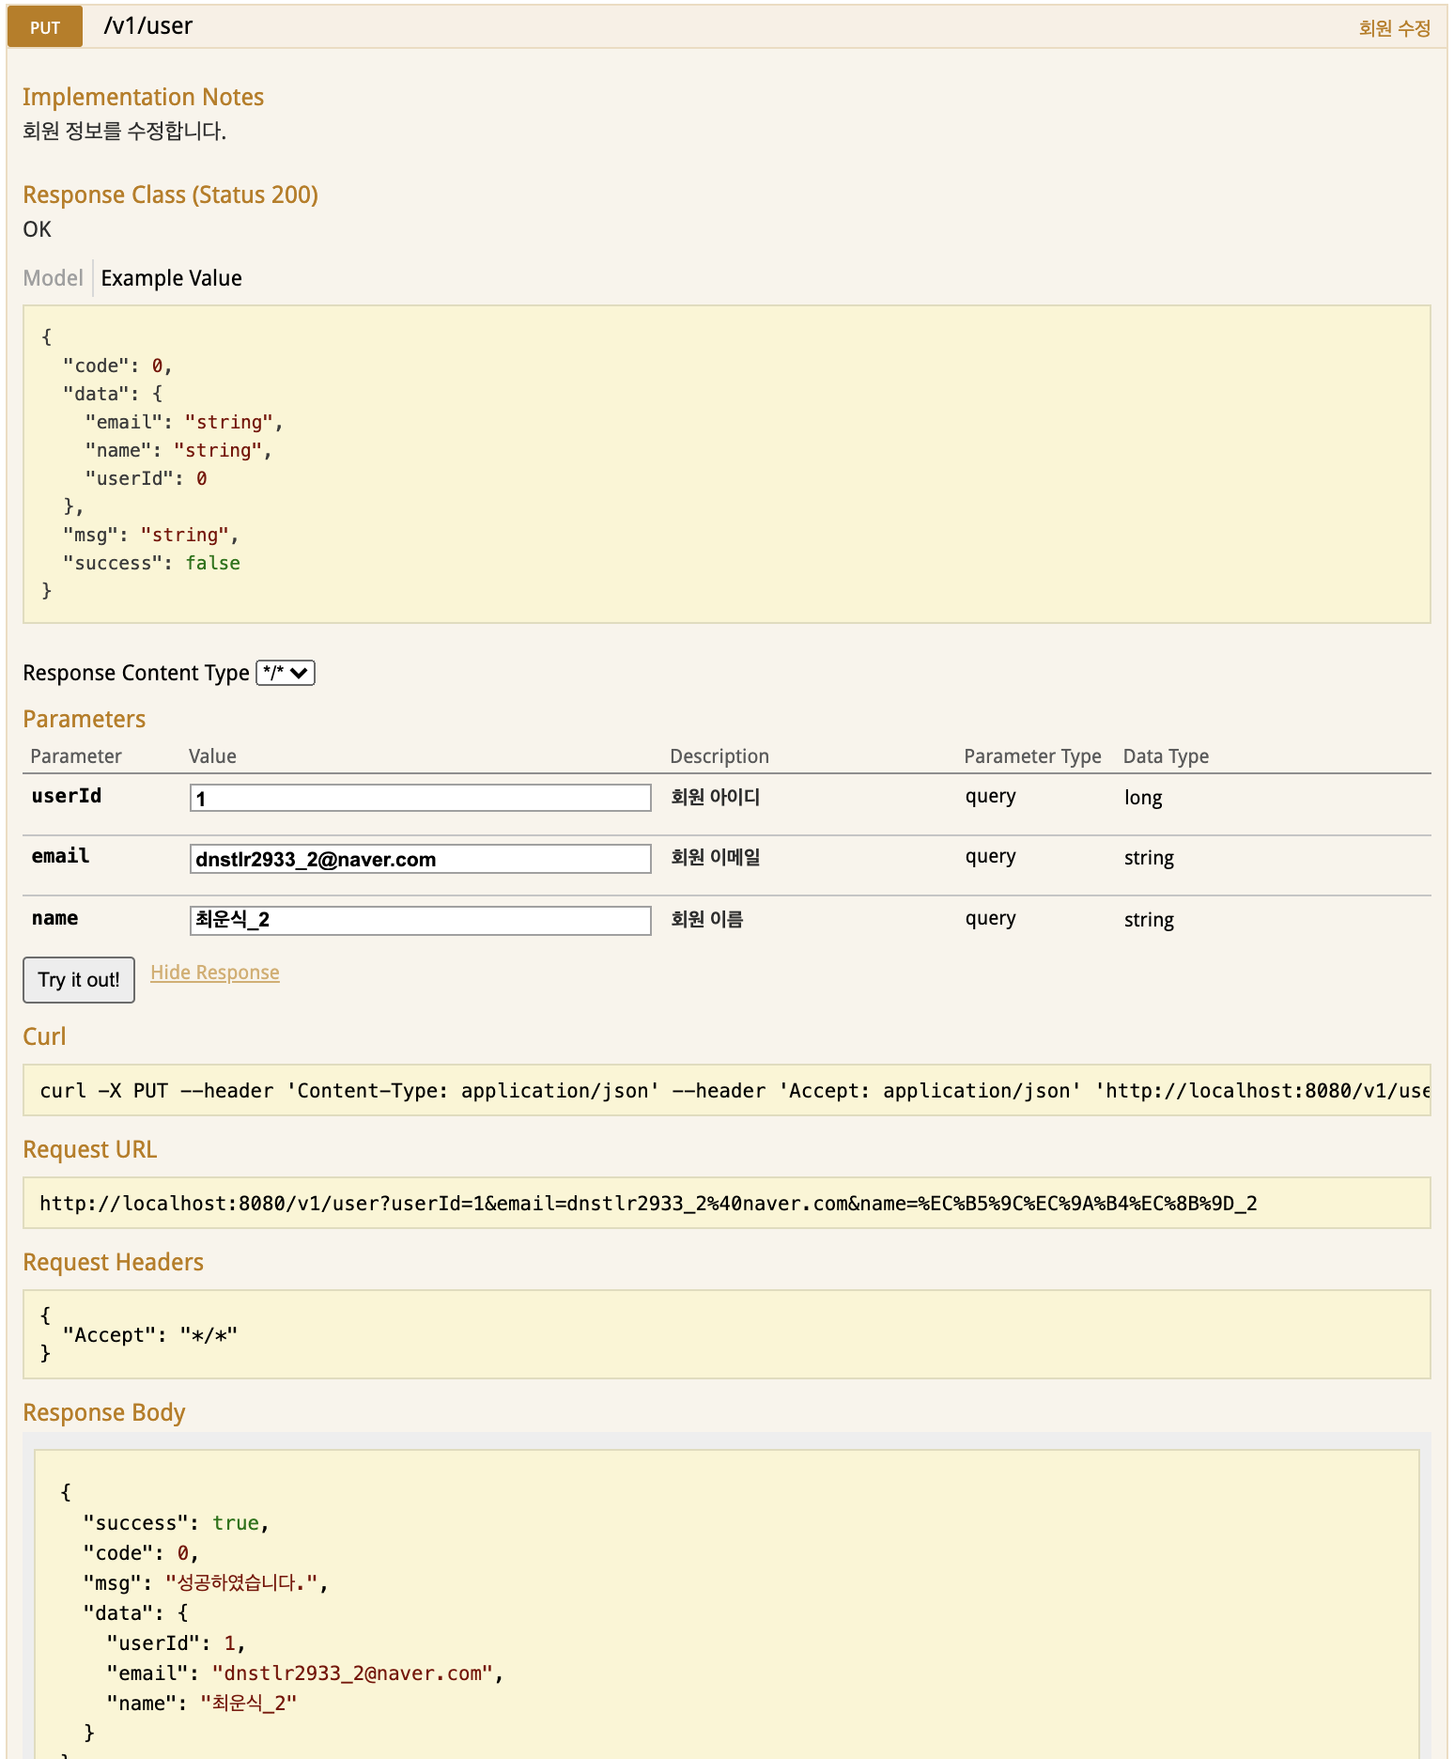Click the email value input field
Screen dimensions: 1454x1759
click(x=420, y=859)
